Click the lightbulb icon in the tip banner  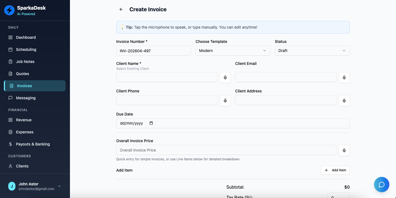point(122,27)
